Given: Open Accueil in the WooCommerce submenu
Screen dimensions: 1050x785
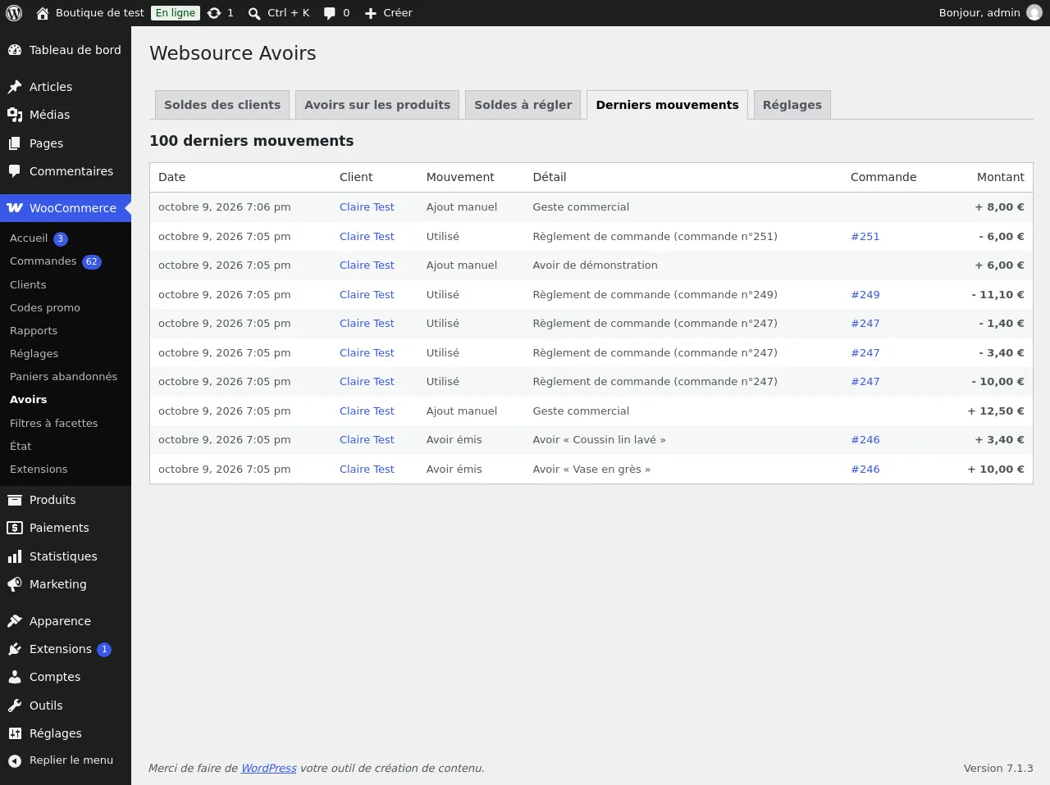Looking at the screenshot, I should [x=29, y=238].
